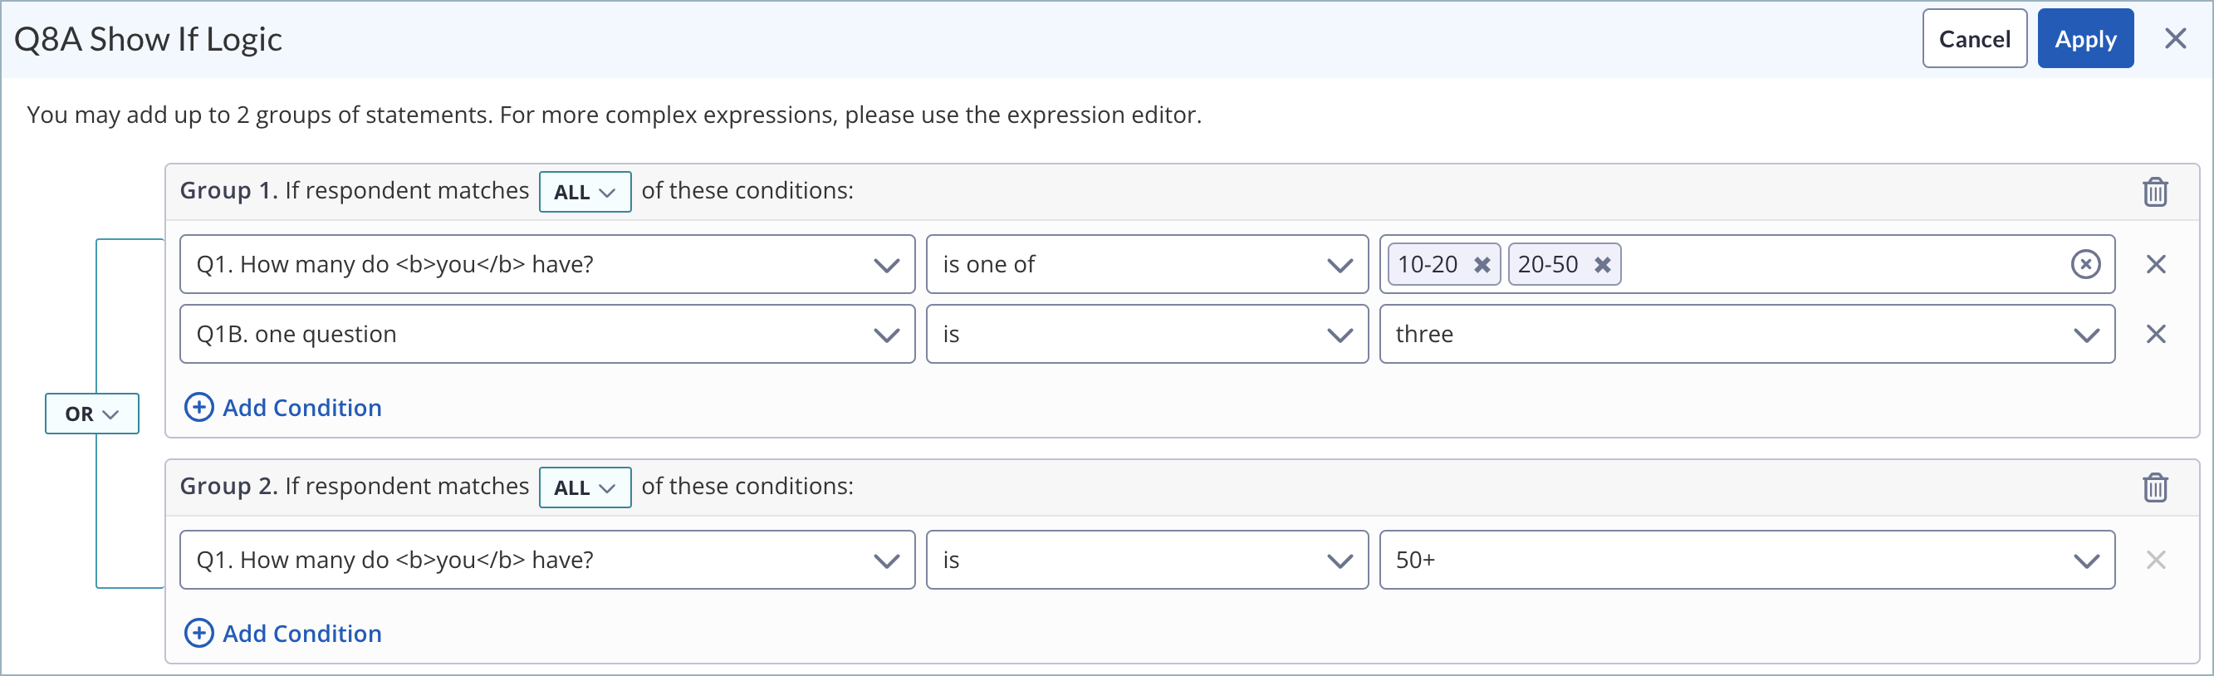Delete Group 1 with trash icon
2214x676 pixels.
[x=2155, y=192]
